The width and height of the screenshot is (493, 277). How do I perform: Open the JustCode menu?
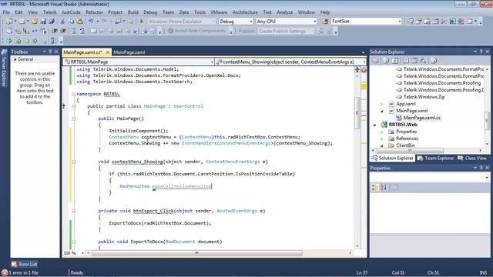[71, 12]
